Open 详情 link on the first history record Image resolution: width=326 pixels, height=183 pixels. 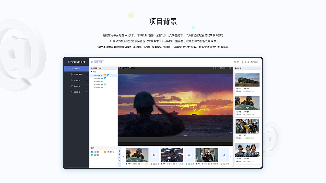tap(128, 164)
